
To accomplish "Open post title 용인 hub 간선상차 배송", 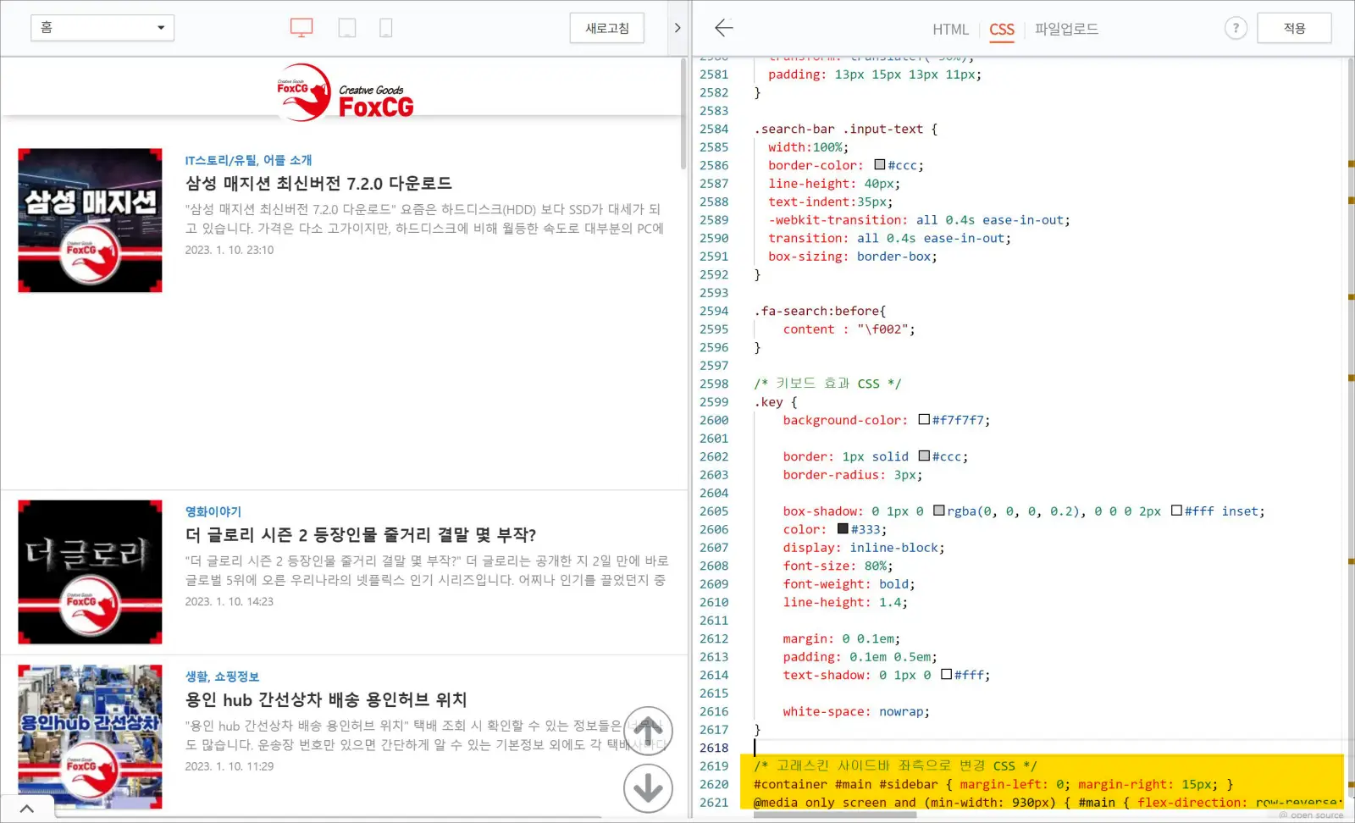I will [x=326, y=699].
